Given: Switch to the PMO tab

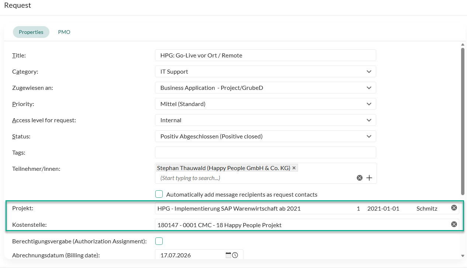Looking at the screenshot, I should point(64,32).
